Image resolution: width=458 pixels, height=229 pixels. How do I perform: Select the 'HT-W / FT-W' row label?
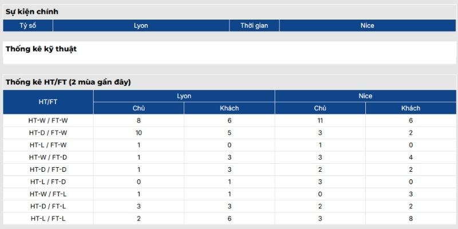tap(48, 121)
